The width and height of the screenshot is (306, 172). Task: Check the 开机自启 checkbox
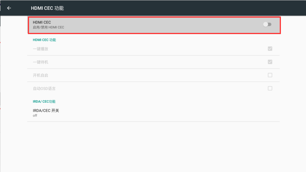(x=270, y=75)
